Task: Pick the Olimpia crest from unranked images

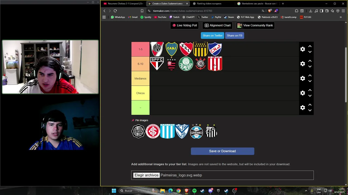Action: [x=138, y=131]
